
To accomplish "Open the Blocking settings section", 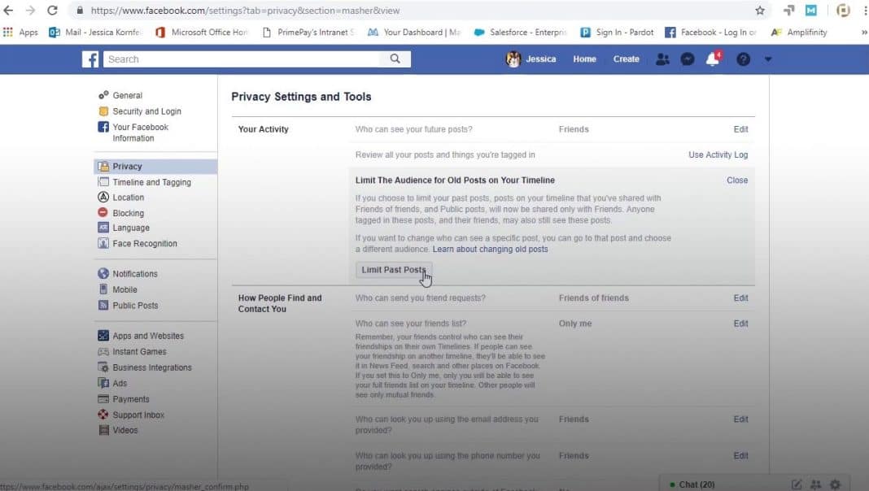I will [x=128, y=212].
